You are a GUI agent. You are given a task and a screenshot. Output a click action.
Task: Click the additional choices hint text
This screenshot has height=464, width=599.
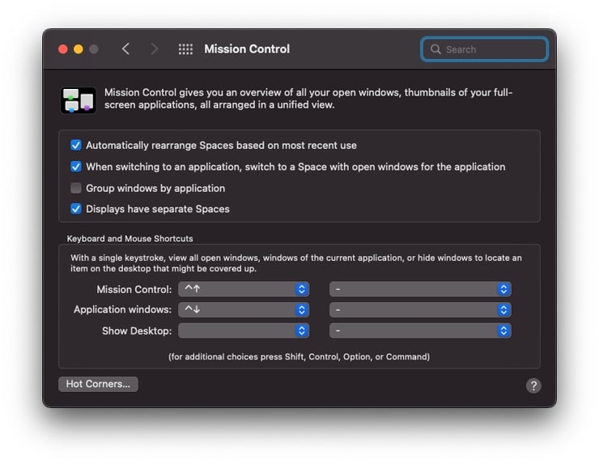click(x=299, y=356)
